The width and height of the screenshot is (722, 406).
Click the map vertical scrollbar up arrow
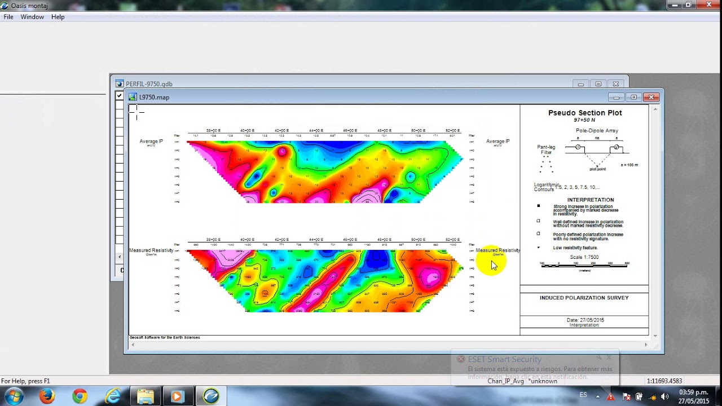point(655,108)
